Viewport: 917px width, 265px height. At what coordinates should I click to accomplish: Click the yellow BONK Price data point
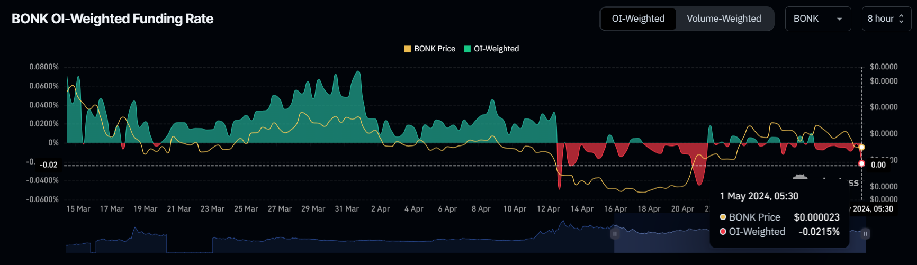(861, 147)
